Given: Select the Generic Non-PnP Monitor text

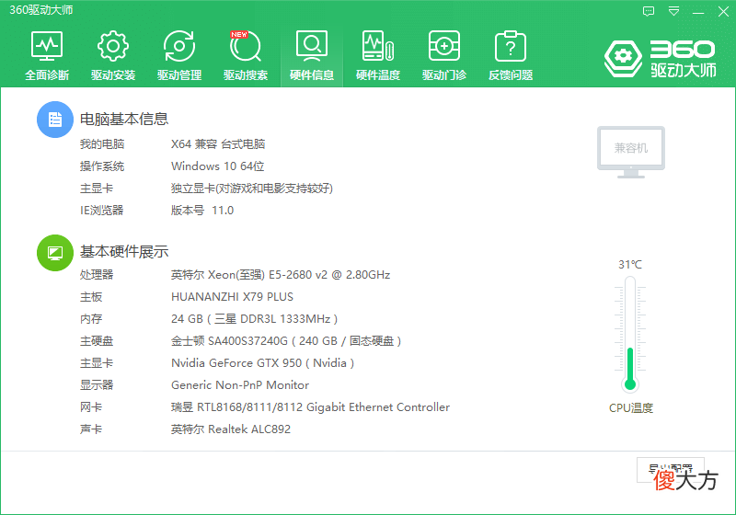Looking at the screenshot, I should 240,385.
